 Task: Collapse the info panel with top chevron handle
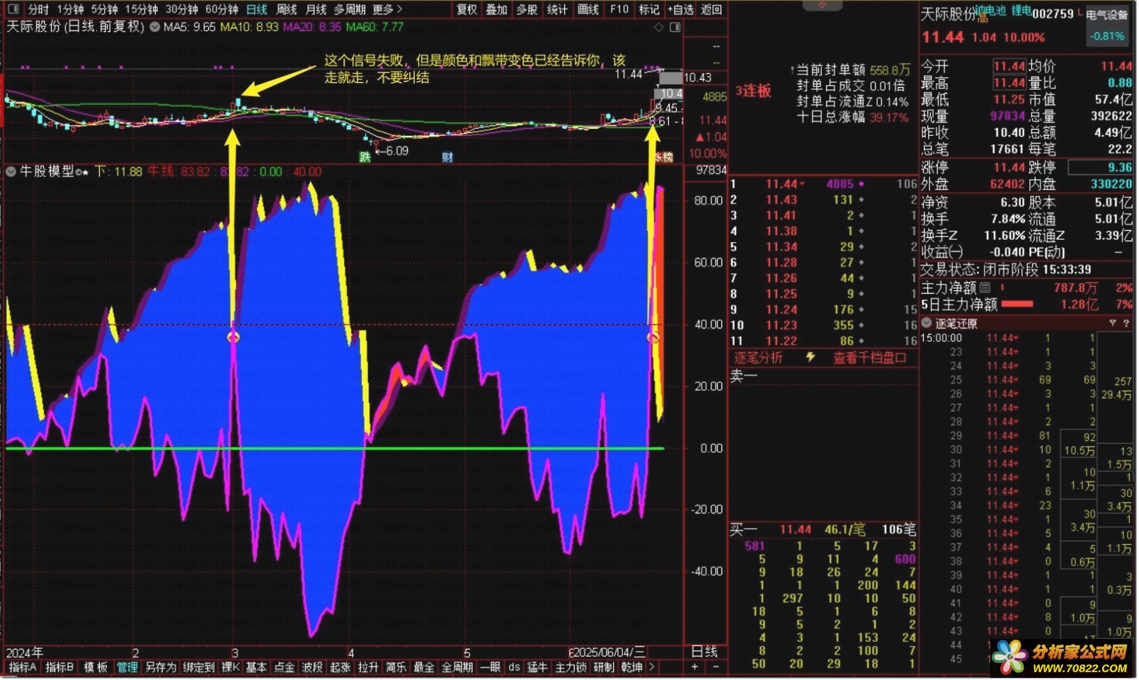pos(822,5)
